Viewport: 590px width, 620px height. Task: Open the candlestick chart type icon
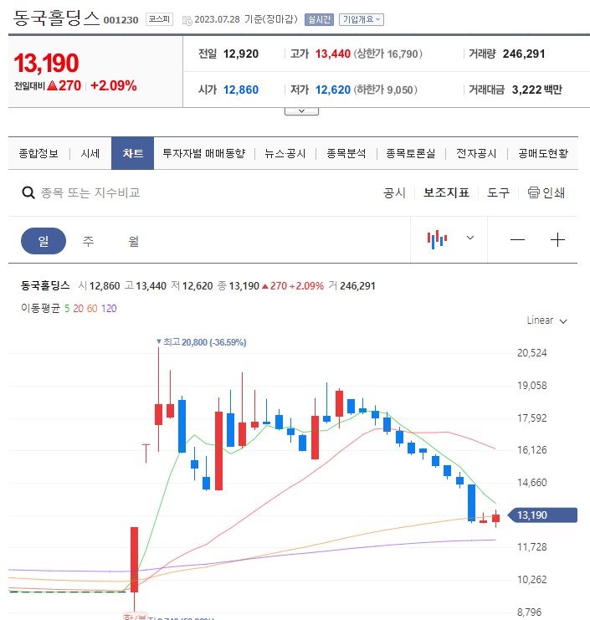(x=437, y=239)
